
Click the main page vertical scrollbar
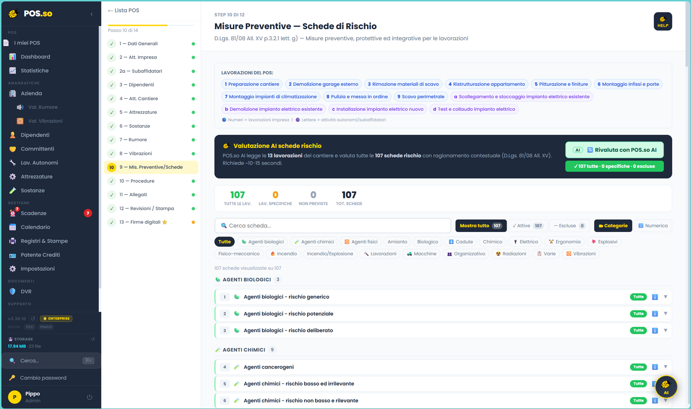(x=687, y=34)
